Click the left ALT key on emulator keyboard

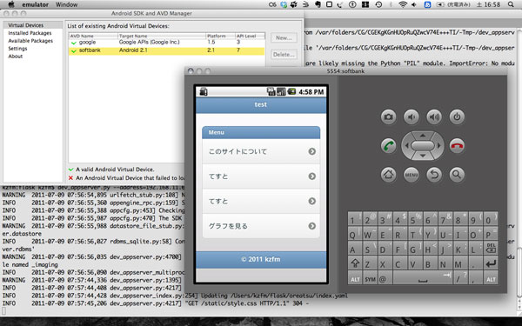(355, 279)
